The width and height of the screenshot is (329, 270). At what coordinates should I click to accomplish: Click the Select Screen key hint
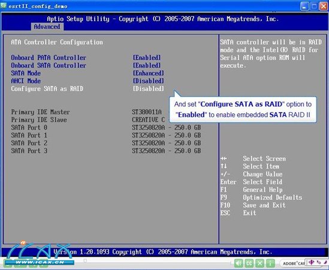tap(253, 158)
